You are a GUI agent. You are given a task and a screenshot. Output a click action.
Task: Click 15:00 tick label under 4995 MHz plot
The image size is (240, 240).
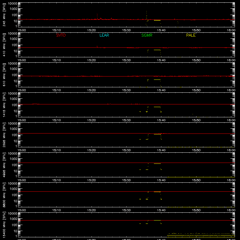[22, 180]
